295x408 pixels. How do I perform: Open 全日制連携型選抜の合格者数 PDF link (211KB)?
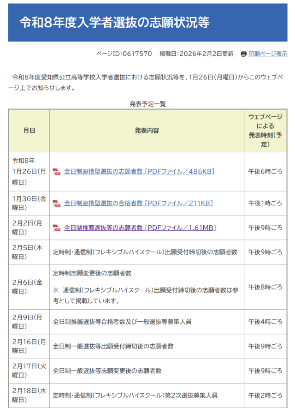(x=138, y=203)
